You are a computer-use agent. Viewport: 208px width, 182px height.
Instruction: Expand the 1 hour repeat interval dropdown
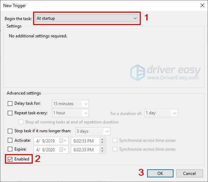(x=70, y=113)
